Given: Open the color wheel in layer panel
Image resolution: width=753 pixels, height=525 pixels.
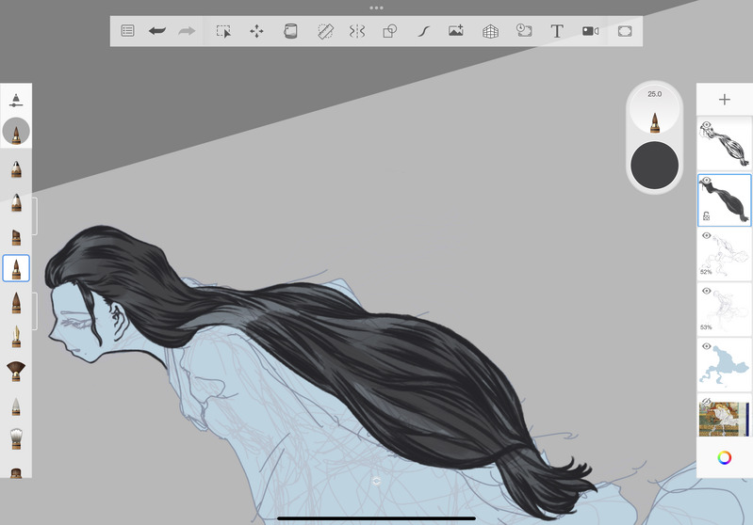Looking at the screenshot, I should (x=724, y=457).
